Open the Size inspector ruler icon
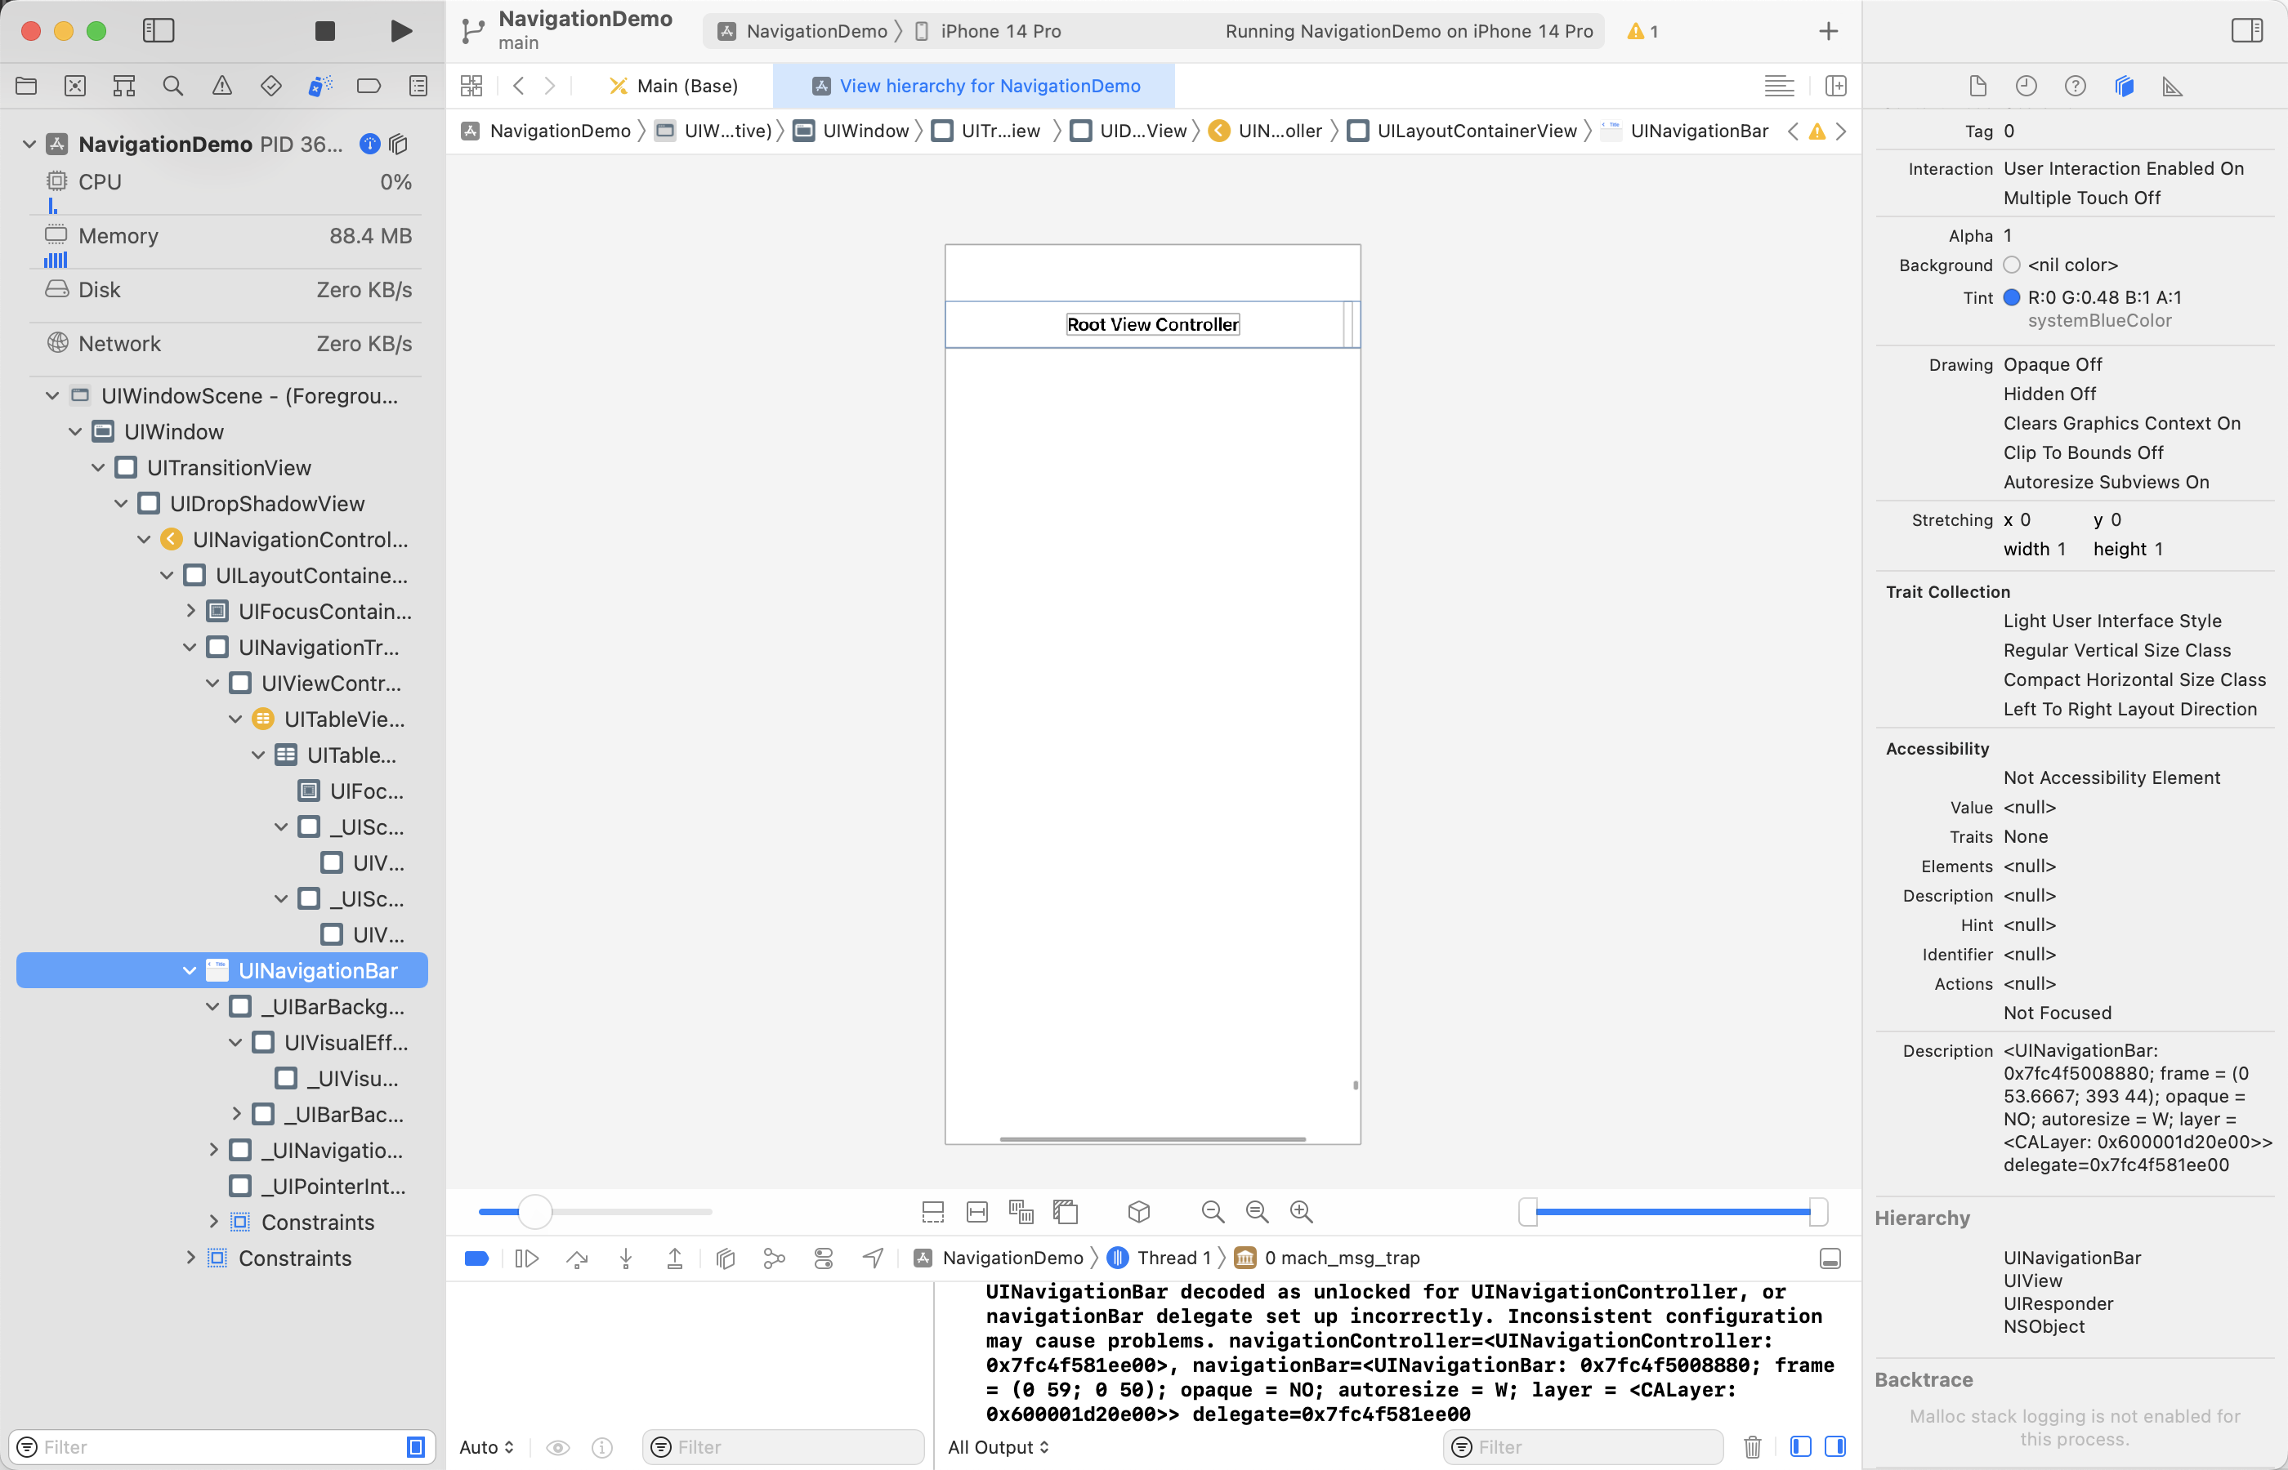 (2173, 87)
